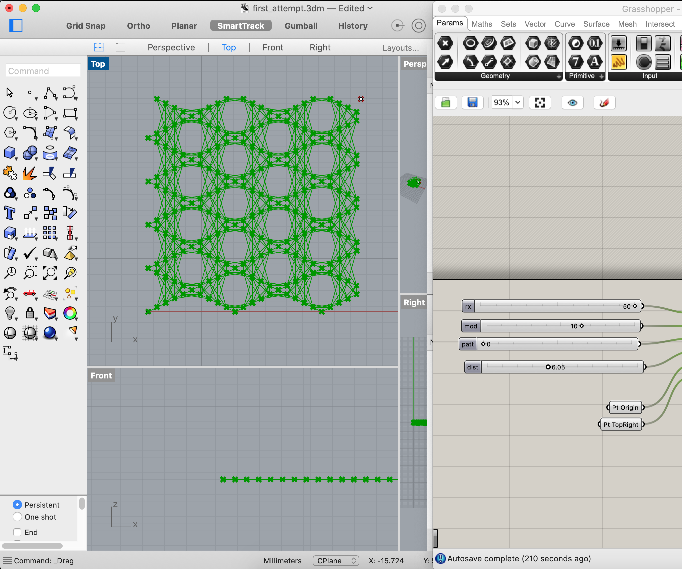Viewport: 682px width, 569px height.
Task: Toggle Grasshopper preview eye icon
Action: coord(572,102)
